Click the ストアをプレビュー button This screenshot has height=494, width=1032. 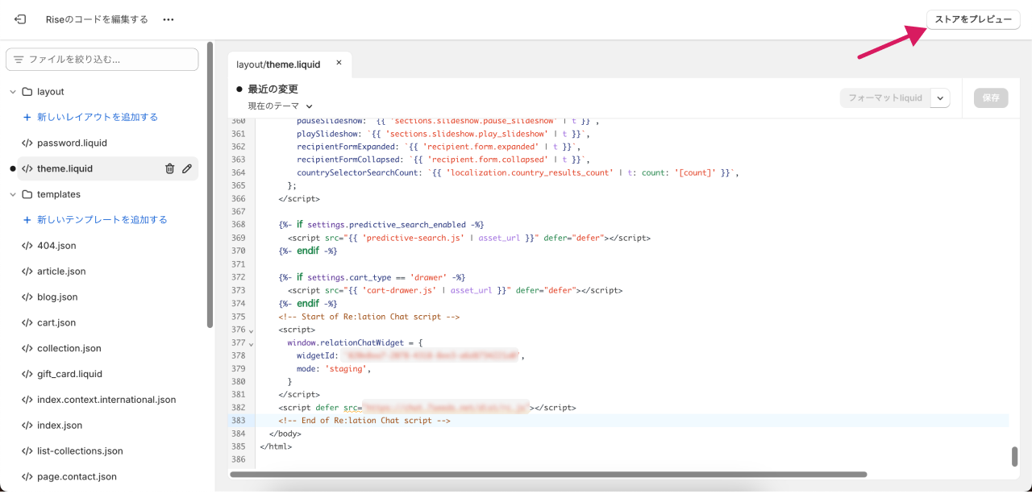pyautogui.click(x=972, y=19)
